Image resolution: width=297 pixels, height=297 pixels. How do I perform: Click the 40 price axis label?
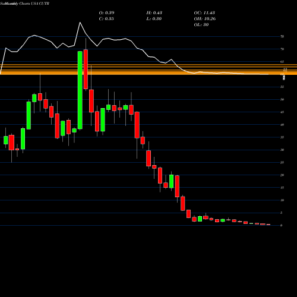(x=282, y=125)
